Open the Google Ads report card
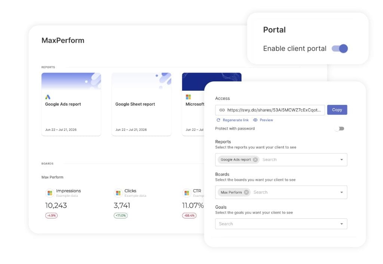This screenshot has height=264, width=383. click(x=71, y=104)
